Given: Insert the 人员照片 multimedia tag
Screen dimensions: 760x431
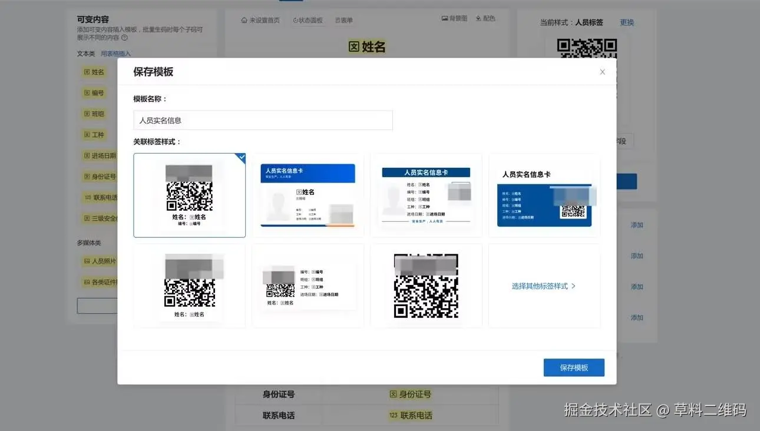Looking at the screenshot, I should pos(99,261).
